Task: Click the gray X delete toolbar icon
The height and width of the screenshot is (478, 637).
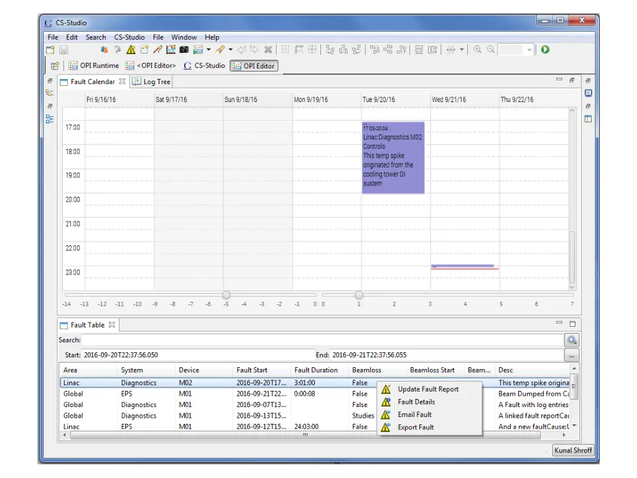Action: tap(268, 50)
